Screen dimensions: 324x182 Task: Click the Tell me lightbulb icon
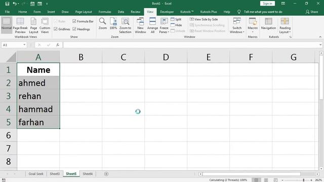click(x=239, y=12)
